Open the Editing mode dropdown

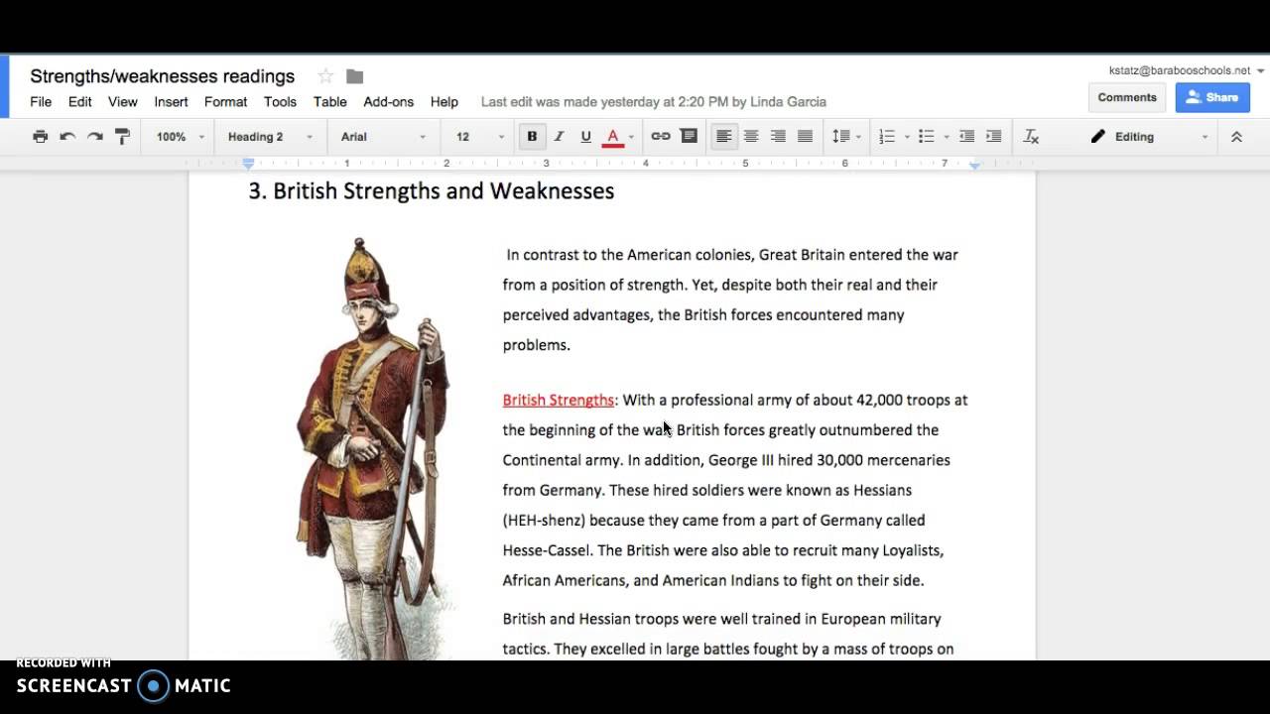coord(1150,137)
